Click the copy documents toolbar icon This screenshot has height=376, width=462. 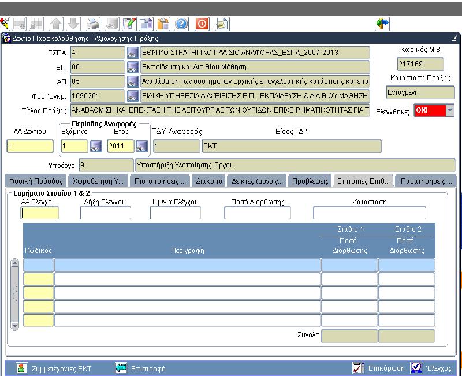pos(147,24)
